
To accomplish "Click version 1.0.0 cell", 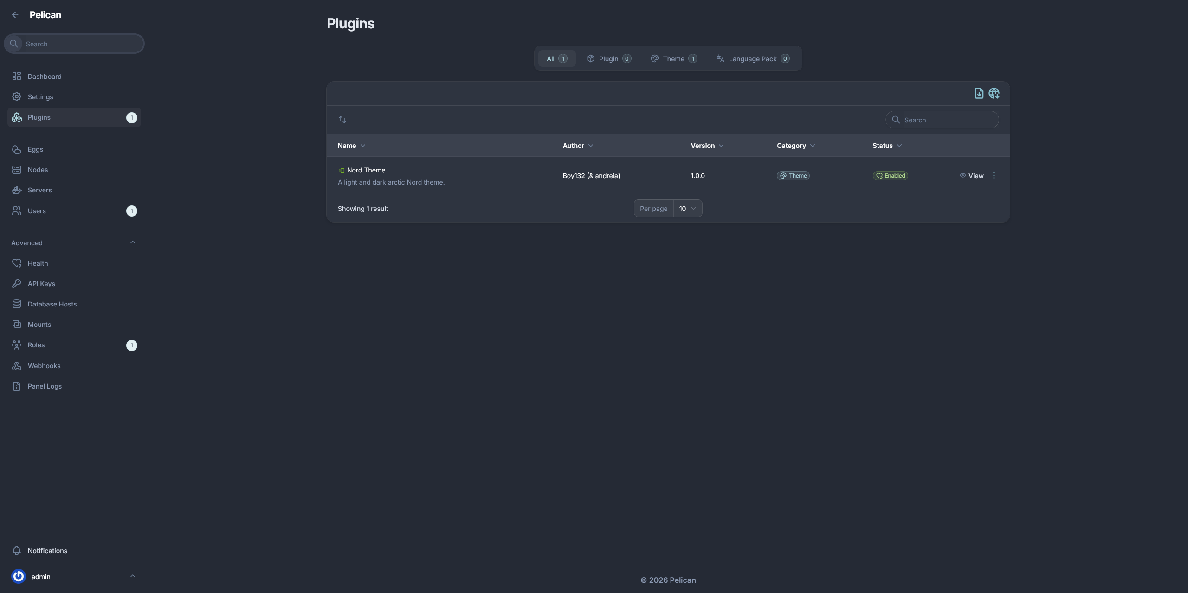I will [x=697, y=176].
